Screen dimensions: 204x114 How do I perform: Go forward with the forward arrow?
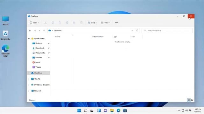[35, 31]
